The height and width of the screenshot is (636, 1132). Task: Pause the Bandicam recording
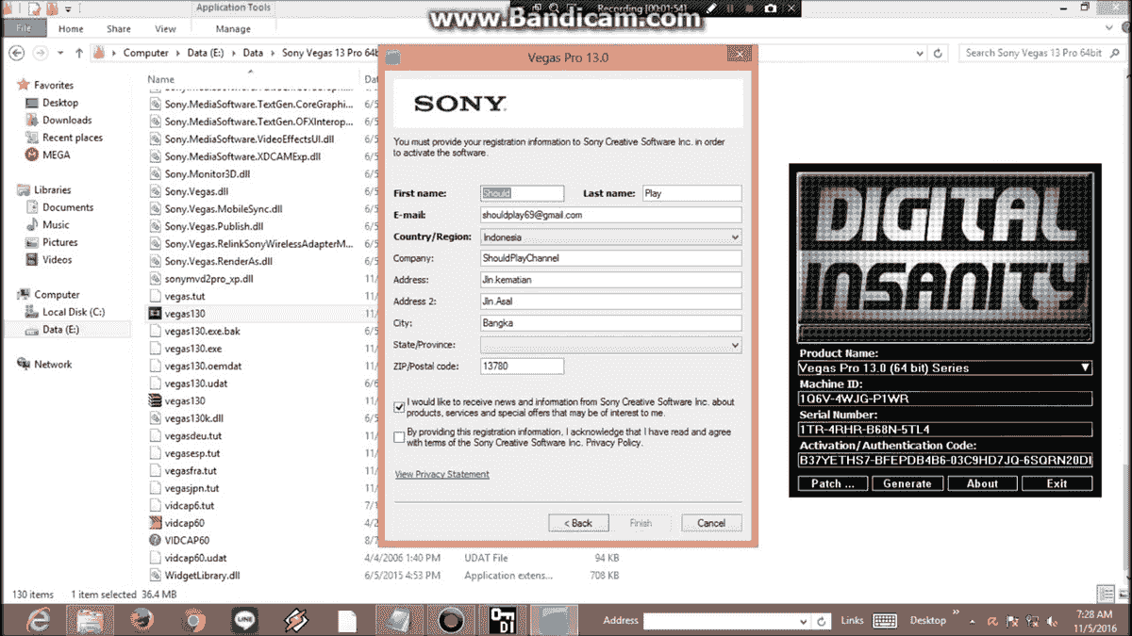tap(731, 8)
